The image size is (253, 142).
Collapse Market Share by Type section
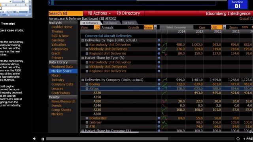(x=83, y=58)
